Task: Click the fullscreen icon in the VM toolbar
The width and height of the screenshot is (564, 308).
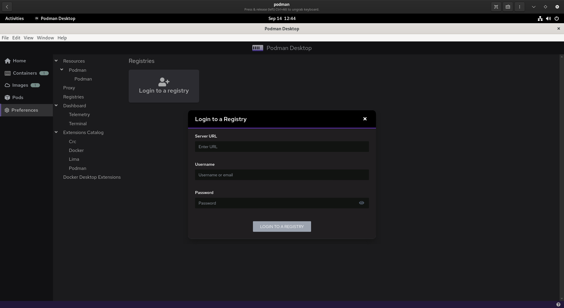Action: pos(496,6)
